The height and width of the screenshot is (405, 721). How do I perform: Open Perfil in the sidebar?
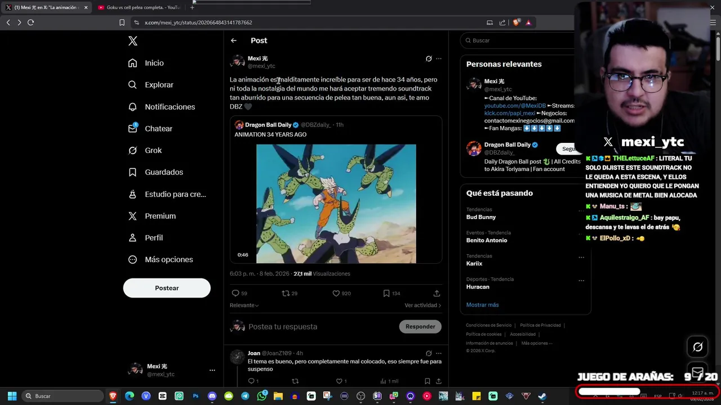point(145,238)
